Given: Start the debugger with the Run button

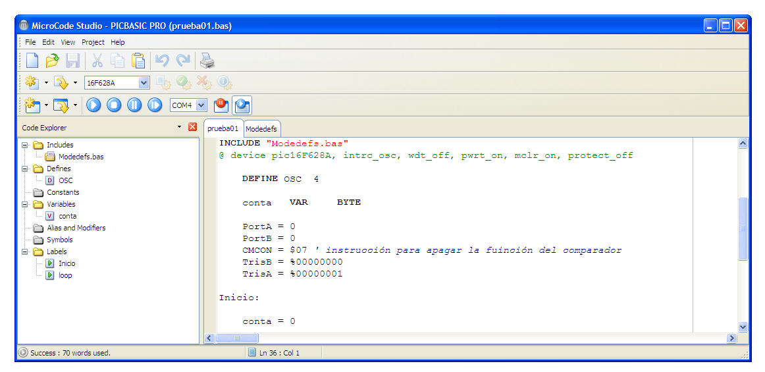Looking at the screenshot, I should pos(93,105).
